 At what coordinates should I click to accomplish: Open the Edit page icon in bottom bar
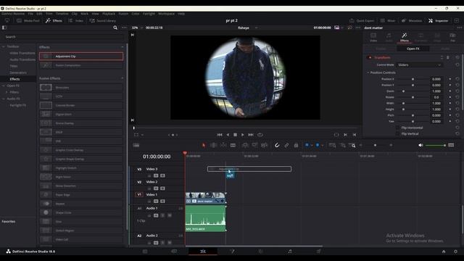click(203, 252)
